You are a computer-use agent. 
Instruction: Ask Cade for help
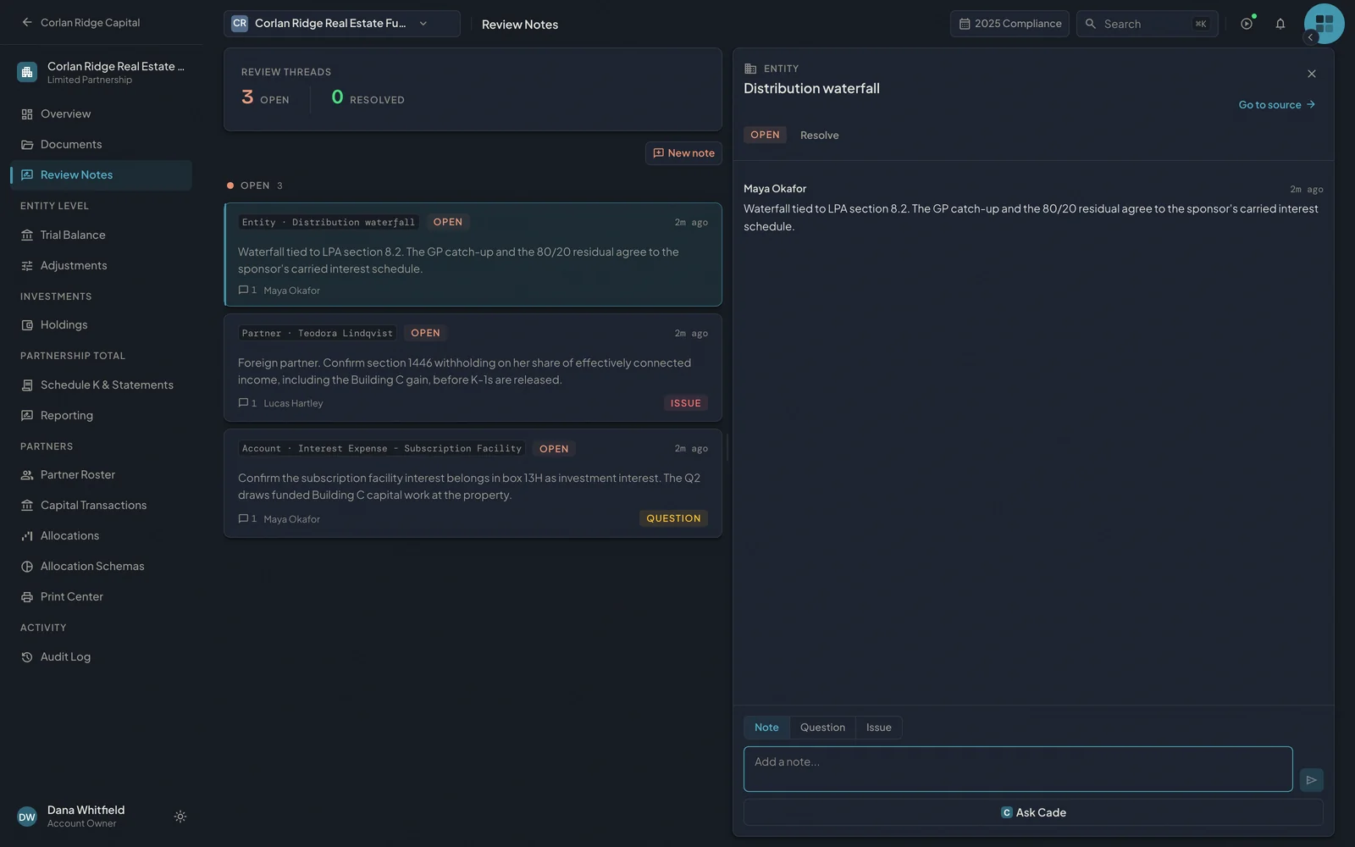click(x=1033, y=812)
